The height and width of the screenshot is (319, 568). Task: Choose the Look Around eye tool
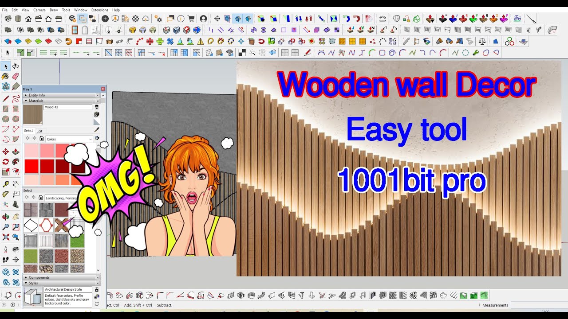[16, 249]
